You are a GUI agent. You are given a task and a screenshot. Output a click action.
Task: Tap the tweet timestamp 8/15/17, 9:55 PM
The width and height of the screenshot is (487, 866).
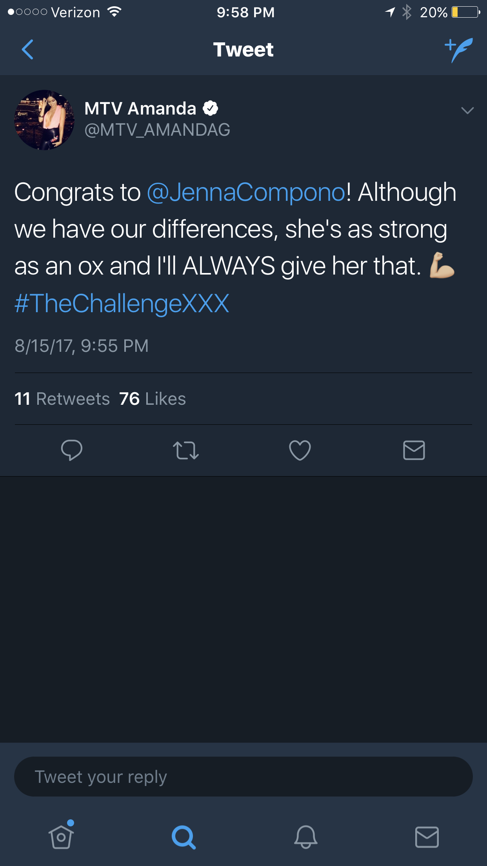82,346
